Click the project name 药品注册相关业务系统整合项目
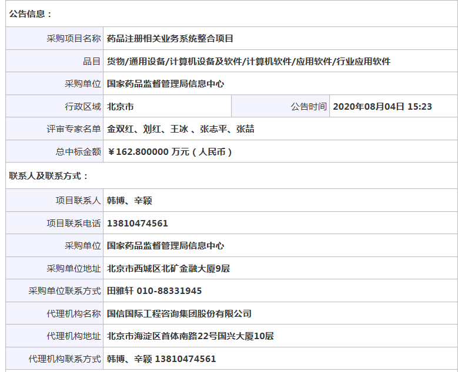 (170, 39)
